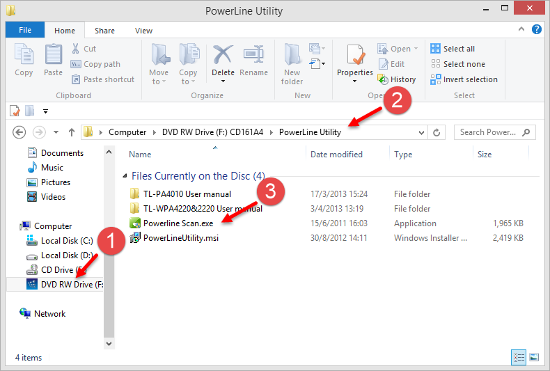Click the Copy icon in Clipboard group
The width and height of the screenshot is (550, 371).
tap(24, 55)
